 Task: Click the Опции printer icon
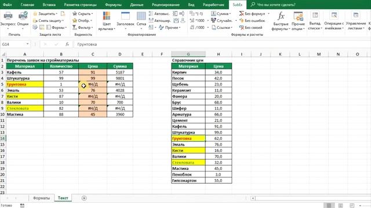coord(23,16)
